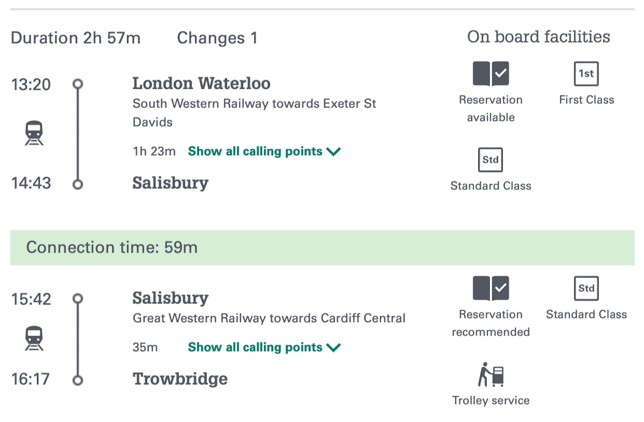Viewport: 644px width, 422px height.
Task: Click the Std icon on the Great Western leg
Action: pos(586,288)
